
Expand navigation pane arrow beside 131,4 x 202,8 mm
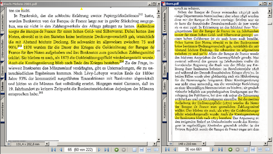tap(9, 144)
